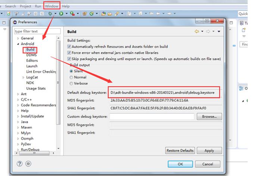Click the green New Java Class icon
The height and width of the screenshot is (176, 254).
pyautogui.click(x=92, y=14)
